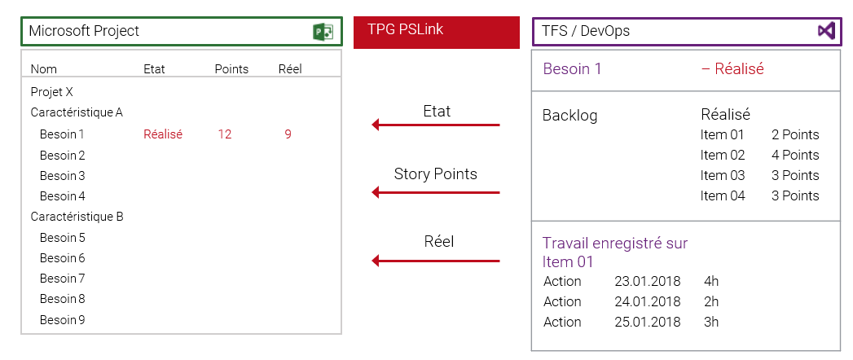Screen dimensions: 853x360
Task: Expand Caractéristique A in the task list
Action: click(x=77, y=112)
